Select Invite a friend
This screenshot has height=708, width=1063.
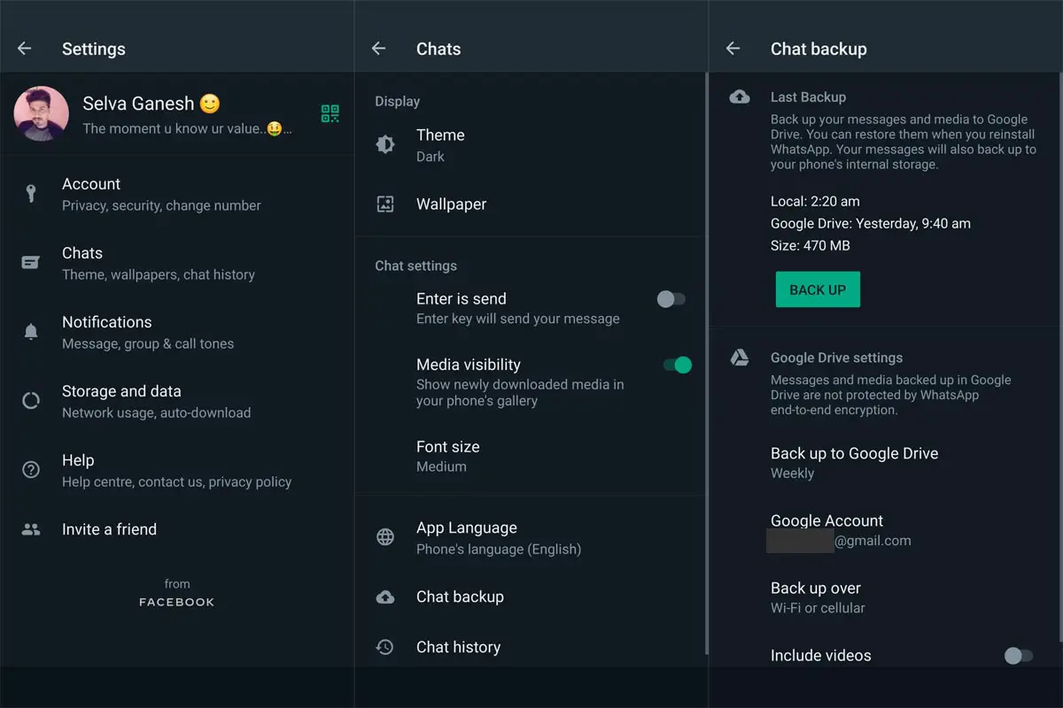(x=177, y=529)
